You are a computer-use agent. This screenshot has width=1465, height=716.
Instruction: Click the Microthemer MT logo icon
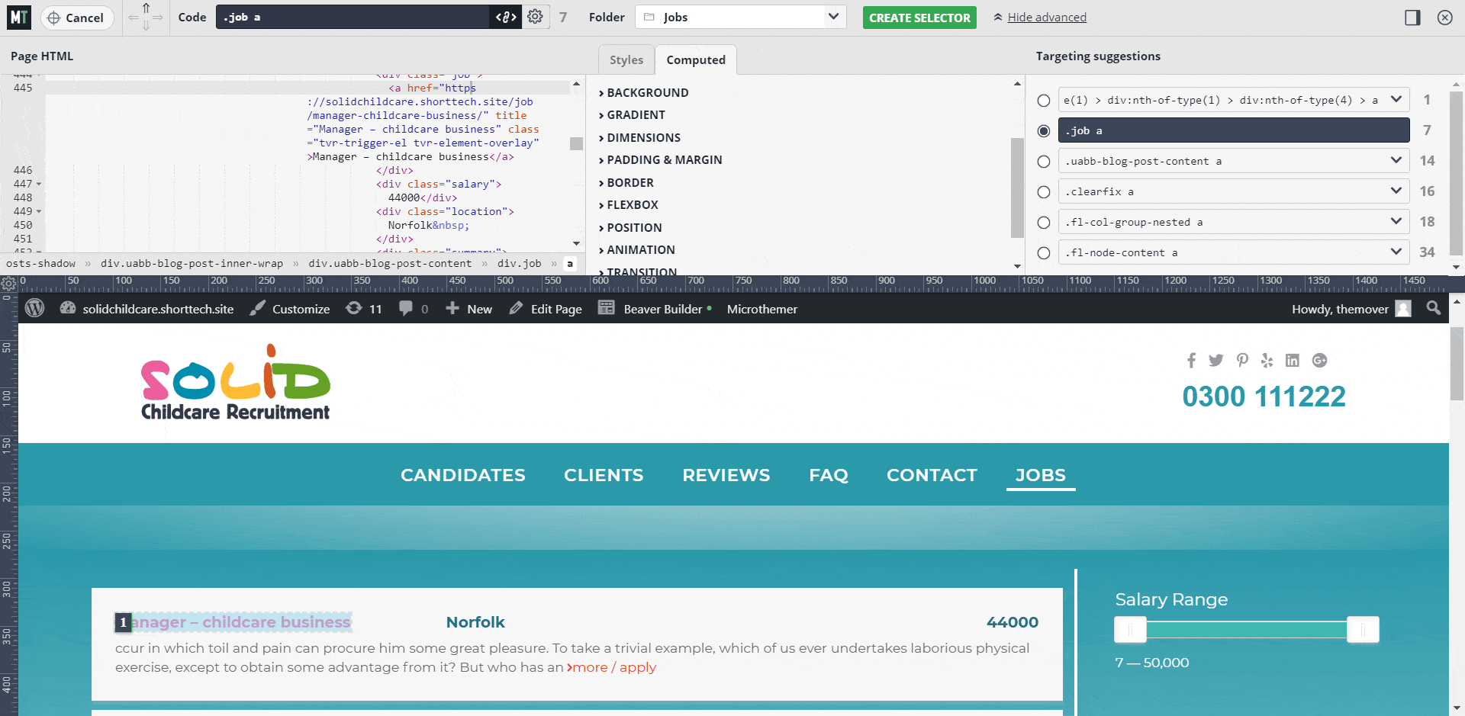[18, 17]
